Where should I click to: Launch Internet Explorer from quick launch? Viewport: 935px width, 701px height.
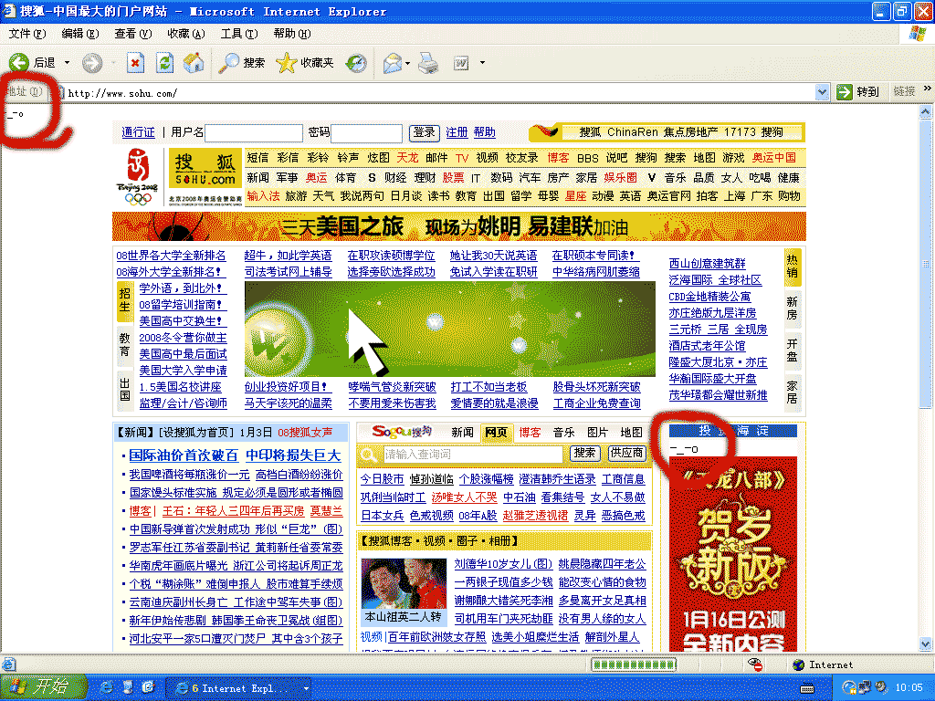click(106, 687)
